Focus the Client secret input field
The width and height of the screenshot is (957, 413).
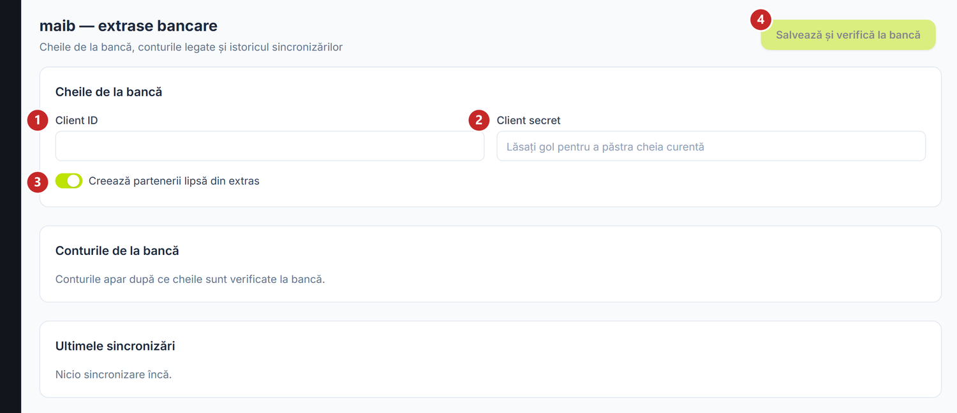[x=711, y=146]
